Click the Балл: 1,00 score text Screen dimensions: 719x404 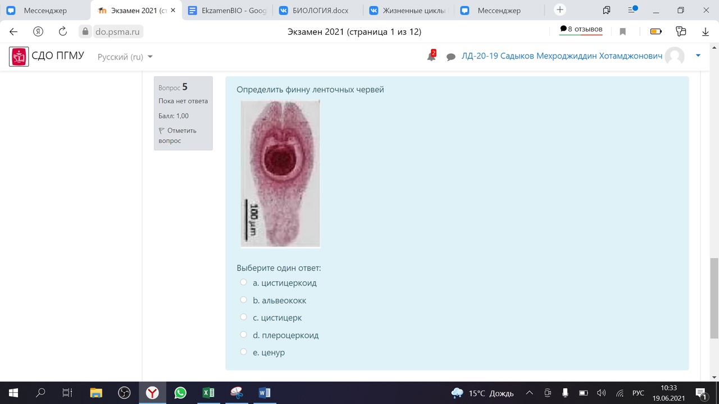tap(174, 116)
